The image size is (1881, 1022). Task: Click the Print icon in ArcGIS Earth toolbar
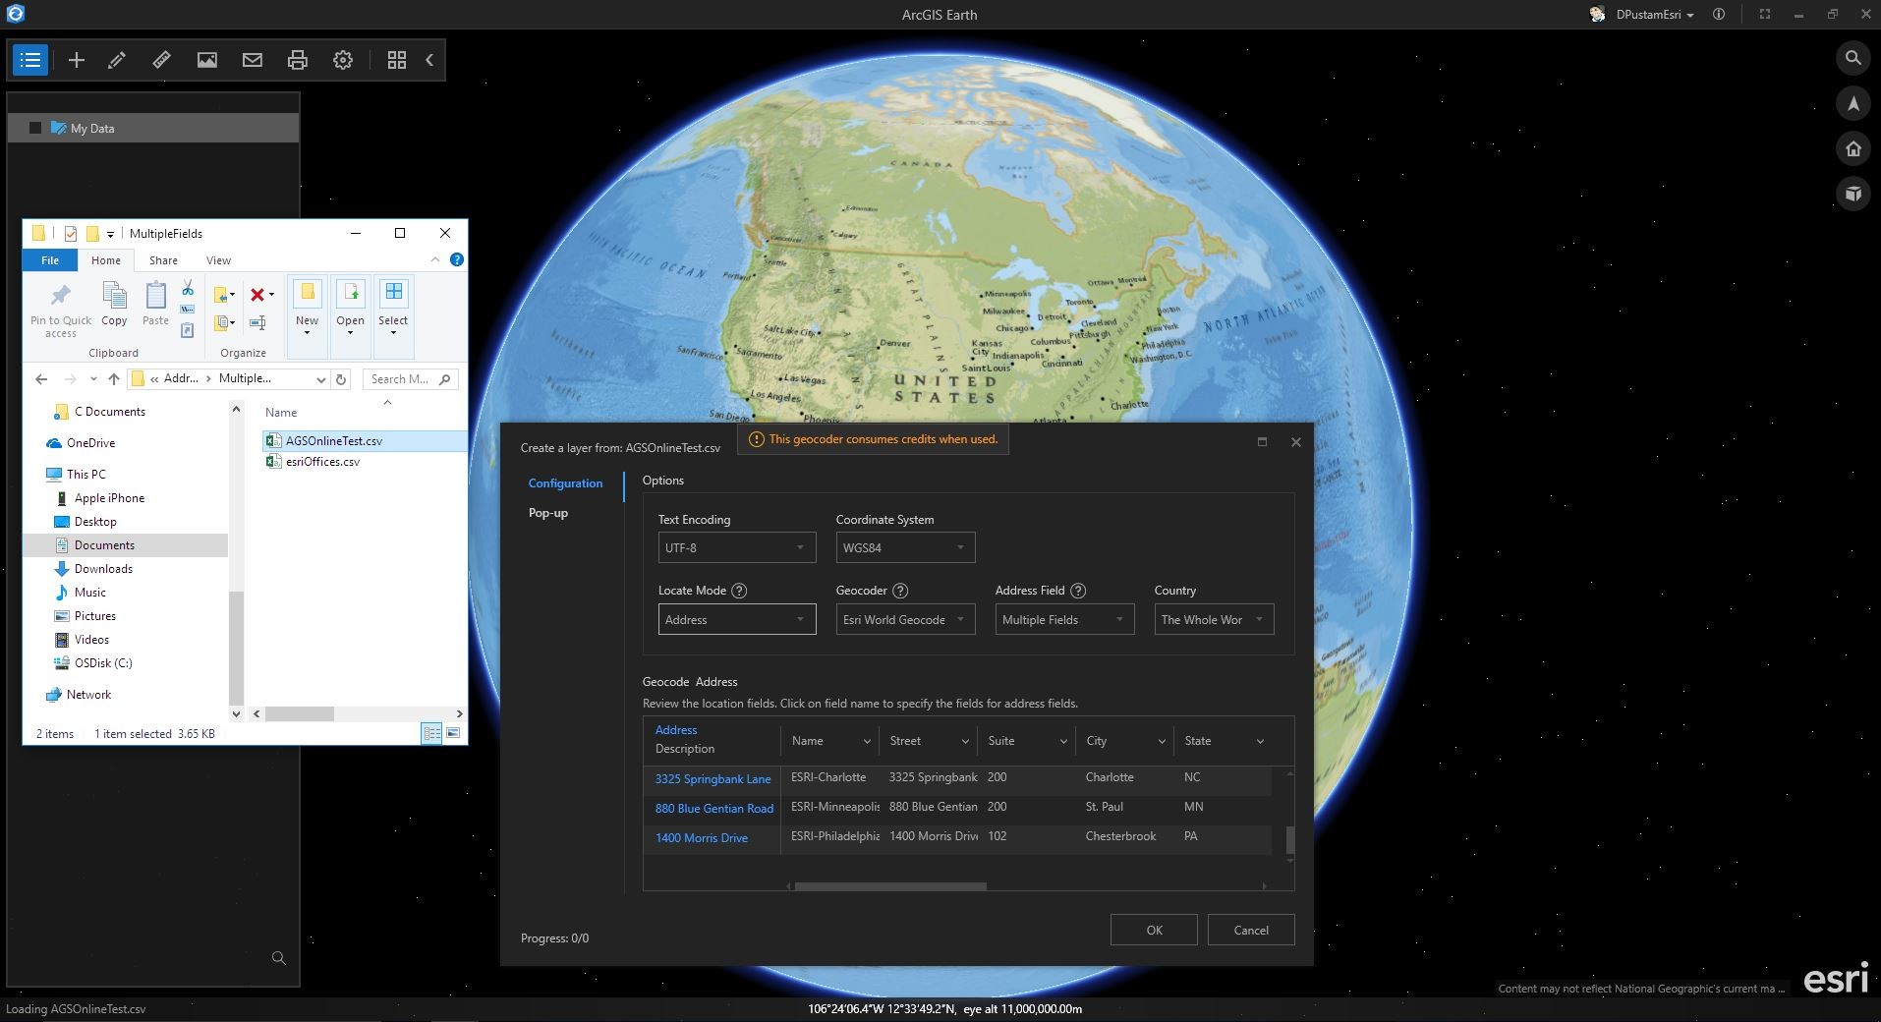tap(298, 60)
